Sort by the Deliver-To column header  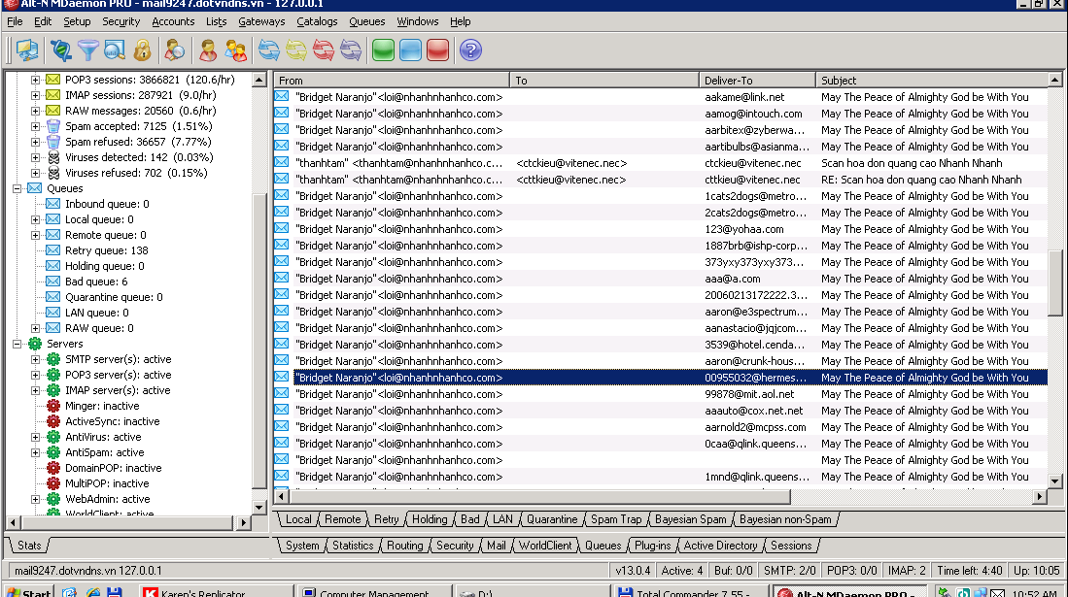(x=757, y=81)
